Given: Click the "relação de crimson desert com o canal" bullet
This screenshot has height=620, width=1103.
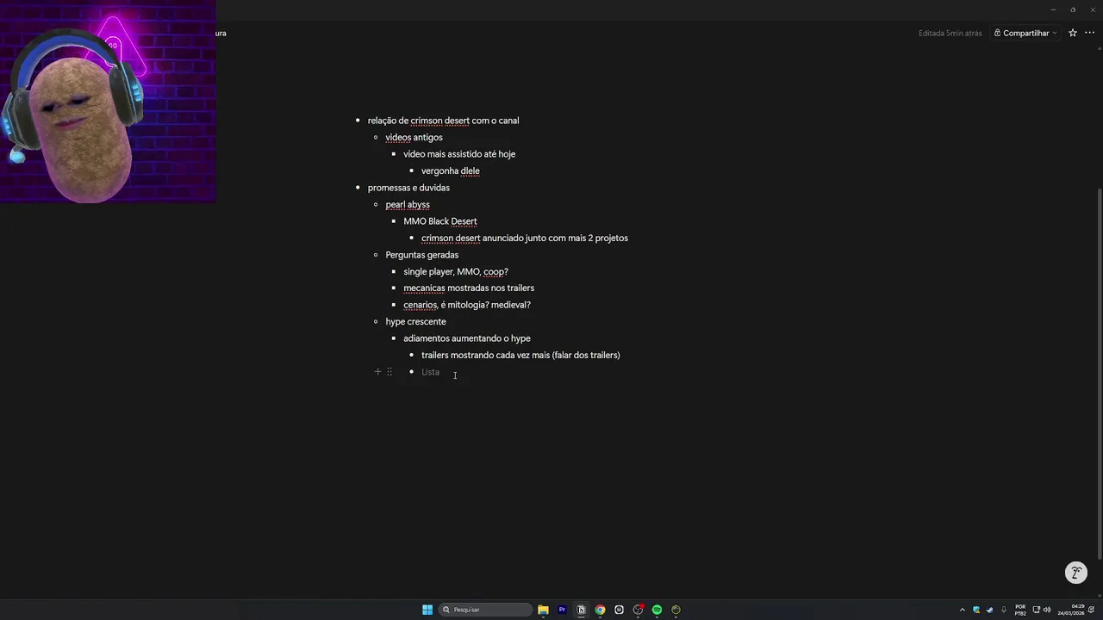Looking at the screenshot, I should (443, 121).
